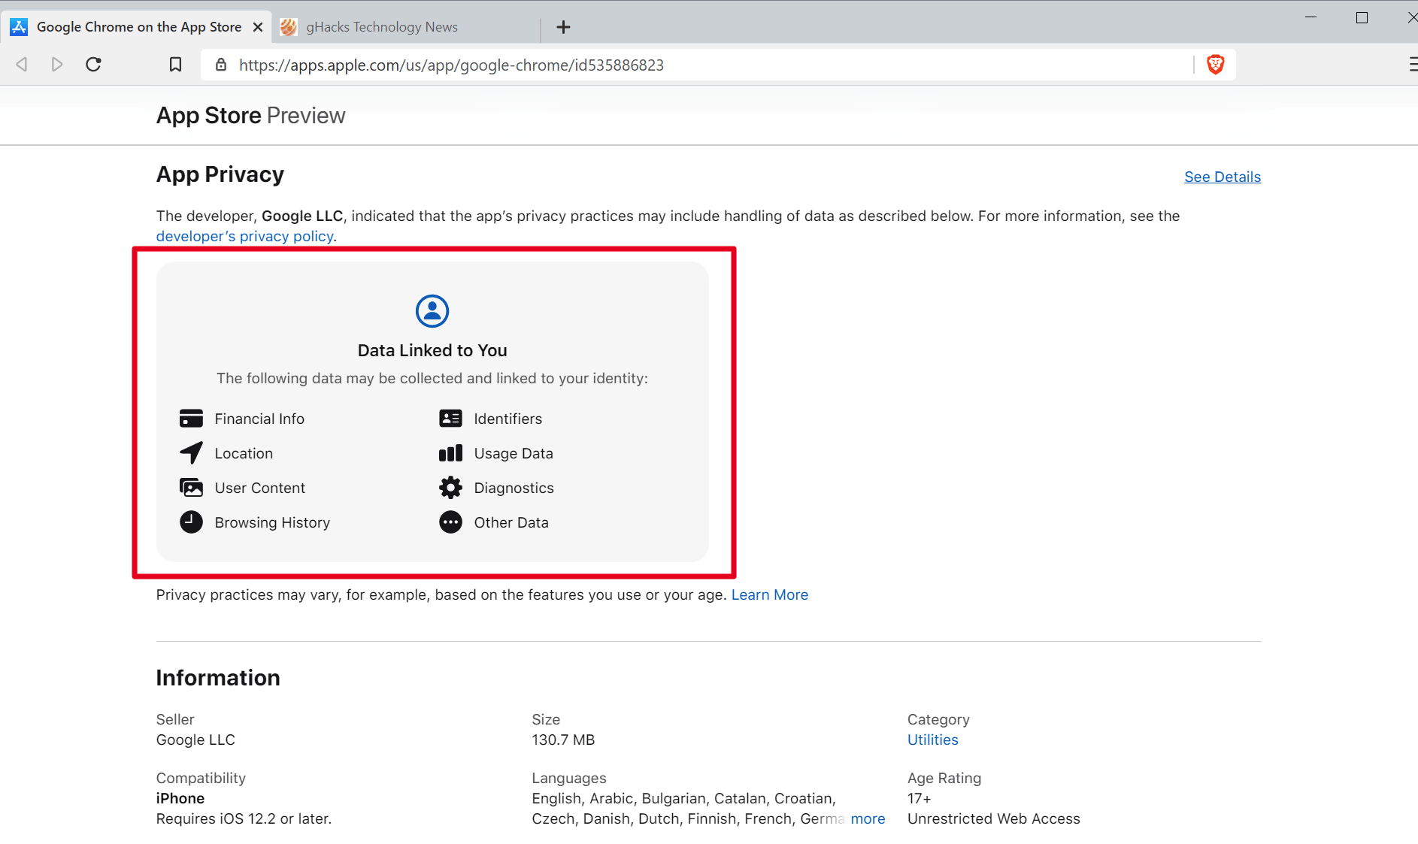Screen dimensions: 1418x844
Task: Bookmark the current page
Action: tap(174, 65)
